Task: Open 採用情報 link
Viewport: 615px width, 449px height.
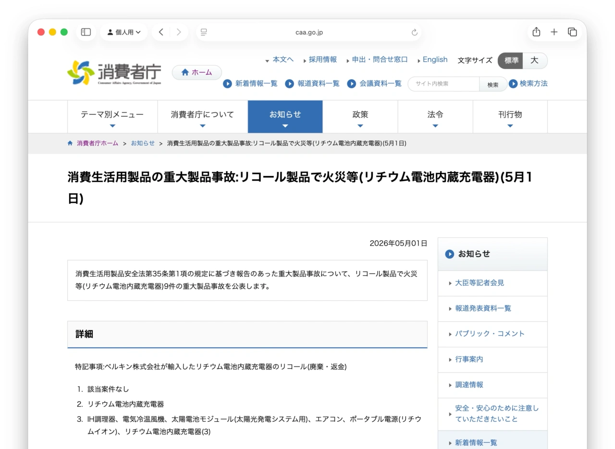Action: point(322,59)
